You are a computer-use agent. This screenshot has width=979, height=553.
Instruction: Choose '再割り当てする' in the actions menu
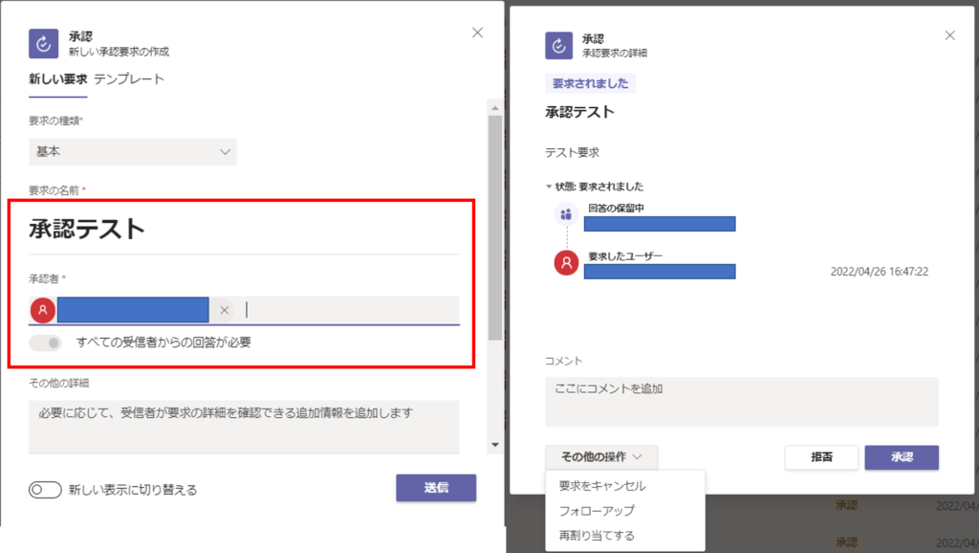597,536
